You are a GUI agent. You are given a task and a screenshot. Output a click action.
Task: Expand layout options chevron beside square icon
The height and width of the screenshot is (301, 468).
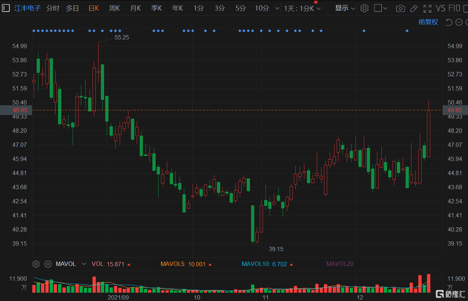coord(385,8)
